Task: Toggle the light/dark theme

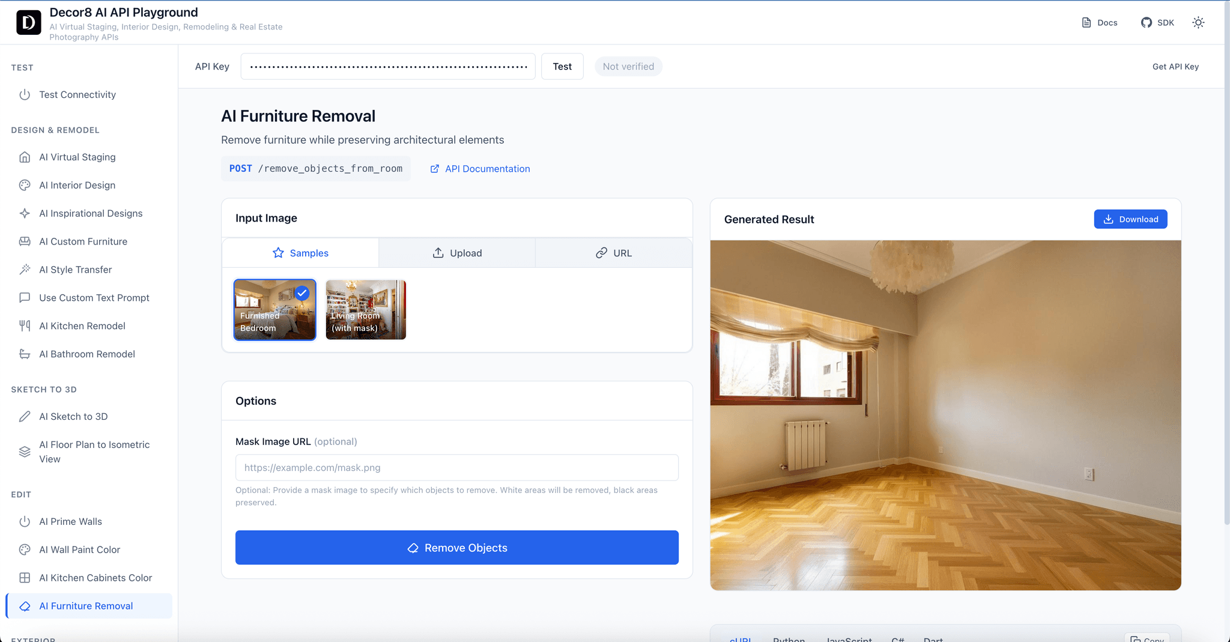Action: [1198, 22]
